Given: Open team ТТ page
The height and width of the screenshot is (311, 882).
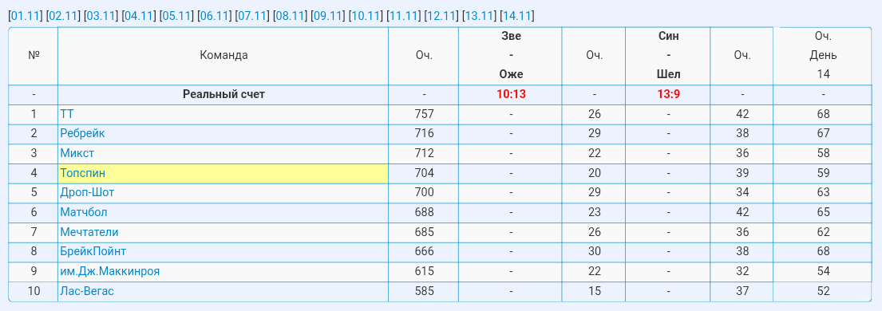Looking at the screenshot, I should tap(67, 114).
